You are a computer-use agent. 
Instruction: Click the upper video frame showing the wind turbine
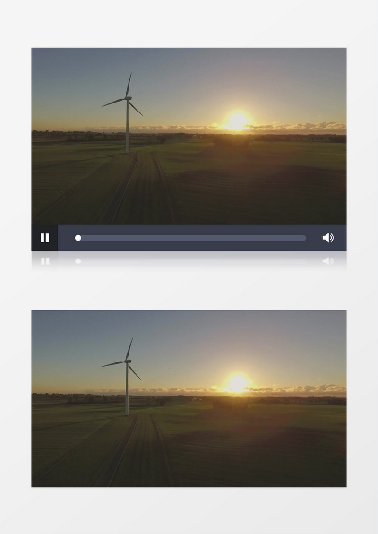point(189,136)
